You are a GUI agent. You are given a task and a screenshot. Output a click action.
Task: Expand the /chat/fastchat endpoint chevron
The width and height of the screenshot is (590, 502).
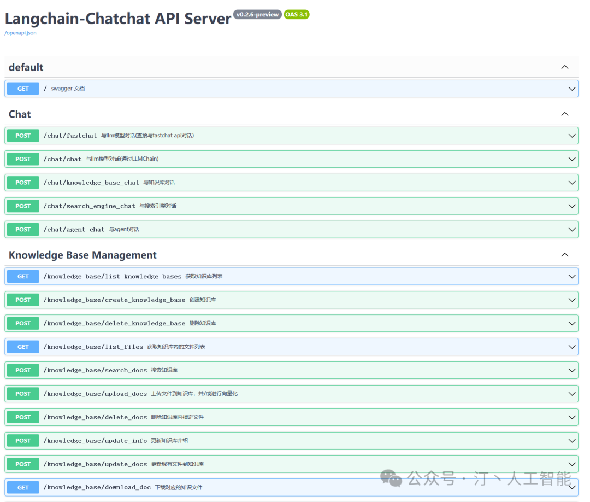(x=571, y=136)
